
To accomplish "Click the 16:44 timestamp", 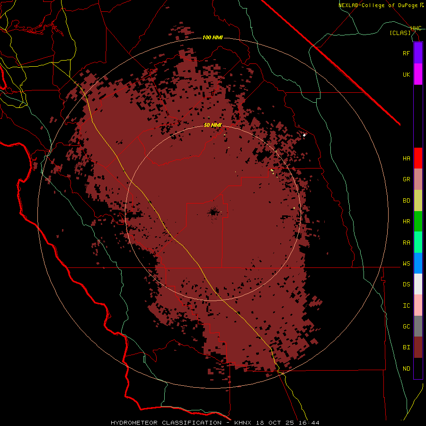I will (x=309, y=423).
